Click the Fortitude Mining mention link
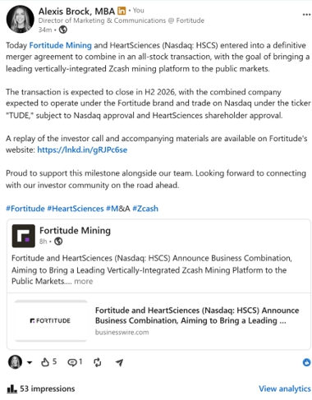Screen dimensions: 312x400 [x=61, y=45]
